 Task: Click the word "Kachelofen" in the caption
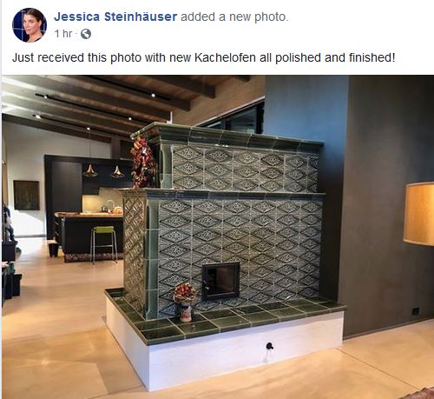click(225, 57)
